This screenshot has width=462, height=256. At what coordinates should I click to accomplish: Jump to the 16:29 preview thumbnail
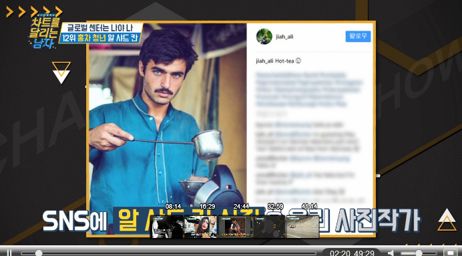click(x=201, y=227)
